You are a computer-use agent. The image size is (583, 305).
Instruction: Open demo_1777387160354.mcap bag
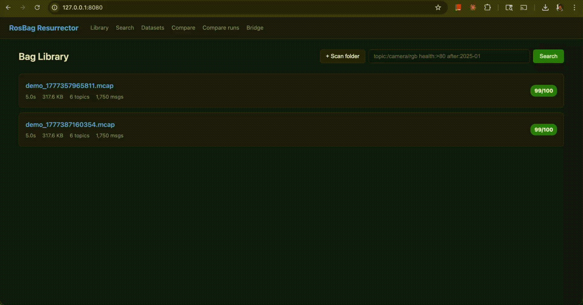70,125
